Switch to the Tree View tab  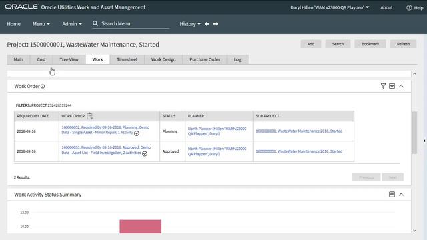tap(69, 59)
